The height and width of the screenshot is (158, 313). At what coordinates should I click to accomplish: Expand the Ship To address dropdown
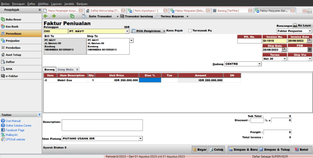[131, 40]
